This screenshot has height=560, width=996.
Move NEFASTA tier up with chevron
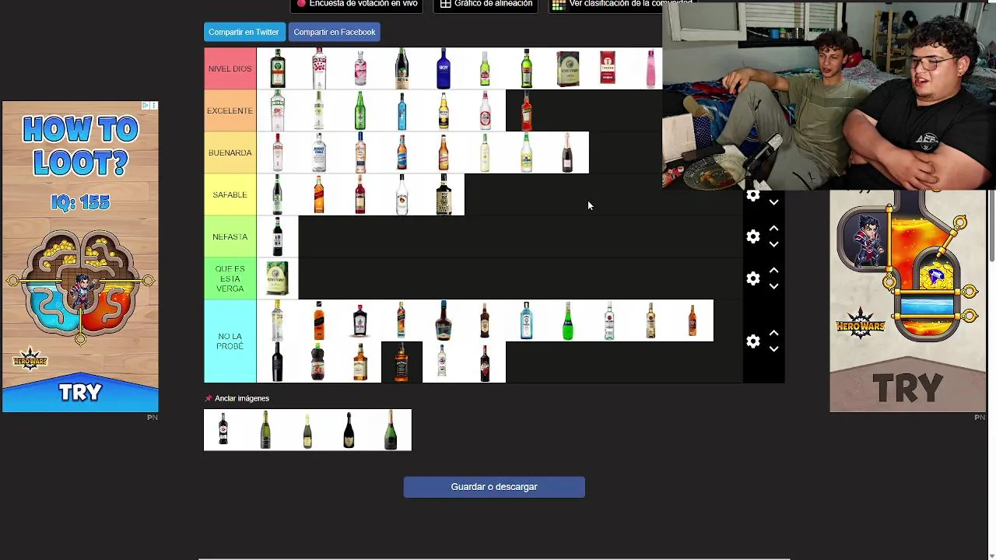[x=773, y=229]
